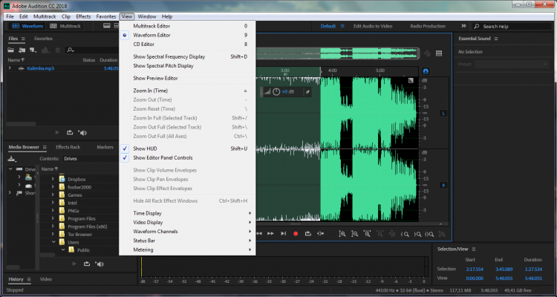The width and height of the screenshot is (557, 297).
Task: Click Move Playhead to Next button
Action: pyautogui.click(x=283, y=234)
